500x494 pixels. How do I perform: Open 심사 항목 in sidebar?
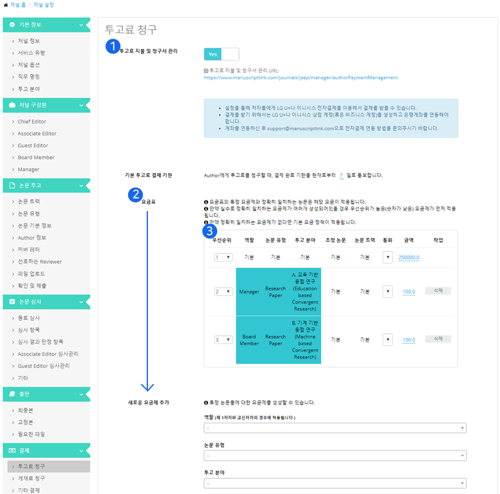click(x=29, y=330)
